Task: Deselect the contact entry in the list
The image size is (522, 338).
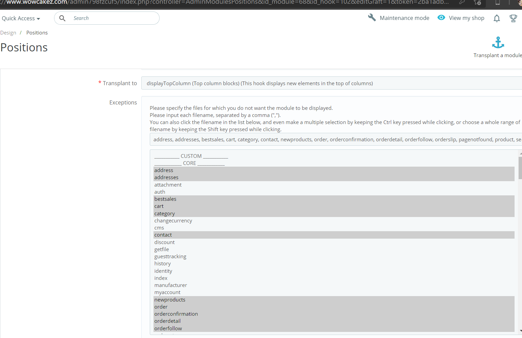Action: (x=334, y=235)
